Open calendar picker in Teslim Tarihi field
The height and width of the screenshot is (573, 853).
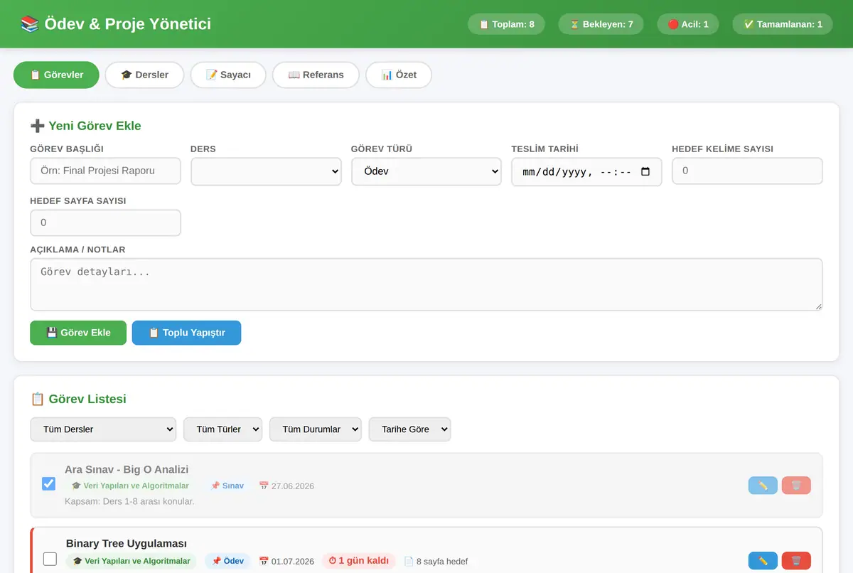[645, 172]
